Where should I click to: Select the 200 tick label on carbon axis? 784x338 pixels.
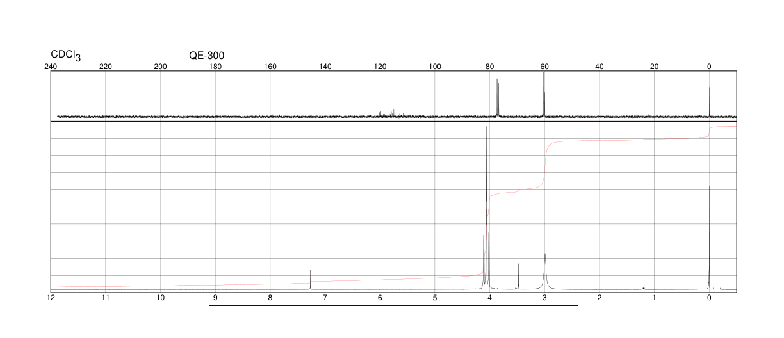(161, 67)
